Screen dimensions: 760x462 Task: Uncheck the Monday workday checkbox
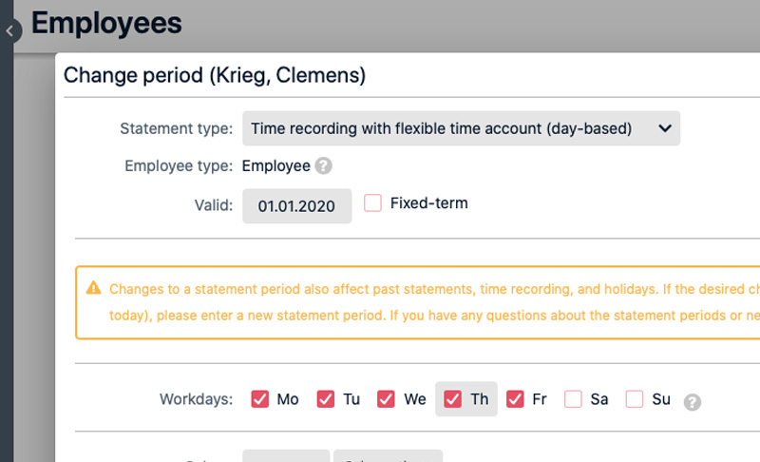pos(259,399)
